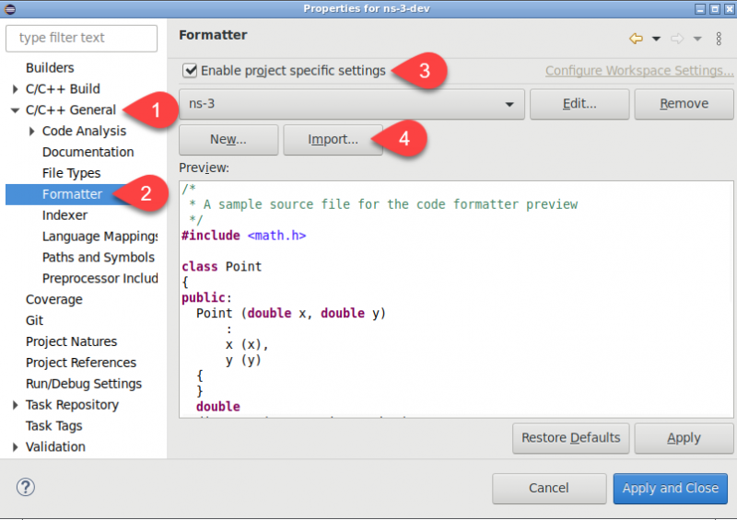Focus the type filter text field

[81, 38]
